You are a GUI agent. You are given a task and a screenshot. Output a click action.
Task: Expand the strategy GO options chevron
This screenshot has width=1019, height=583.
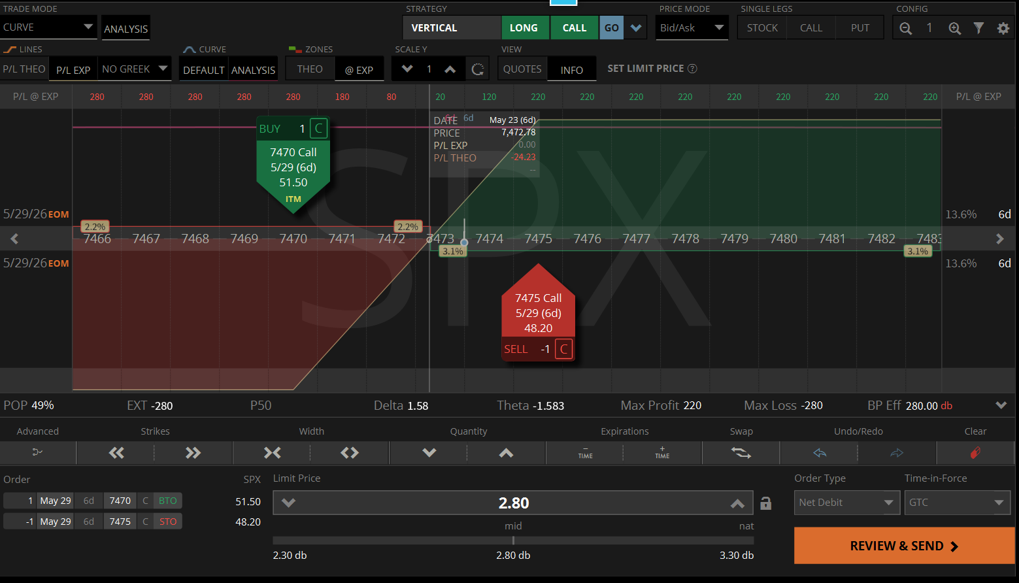636,28
